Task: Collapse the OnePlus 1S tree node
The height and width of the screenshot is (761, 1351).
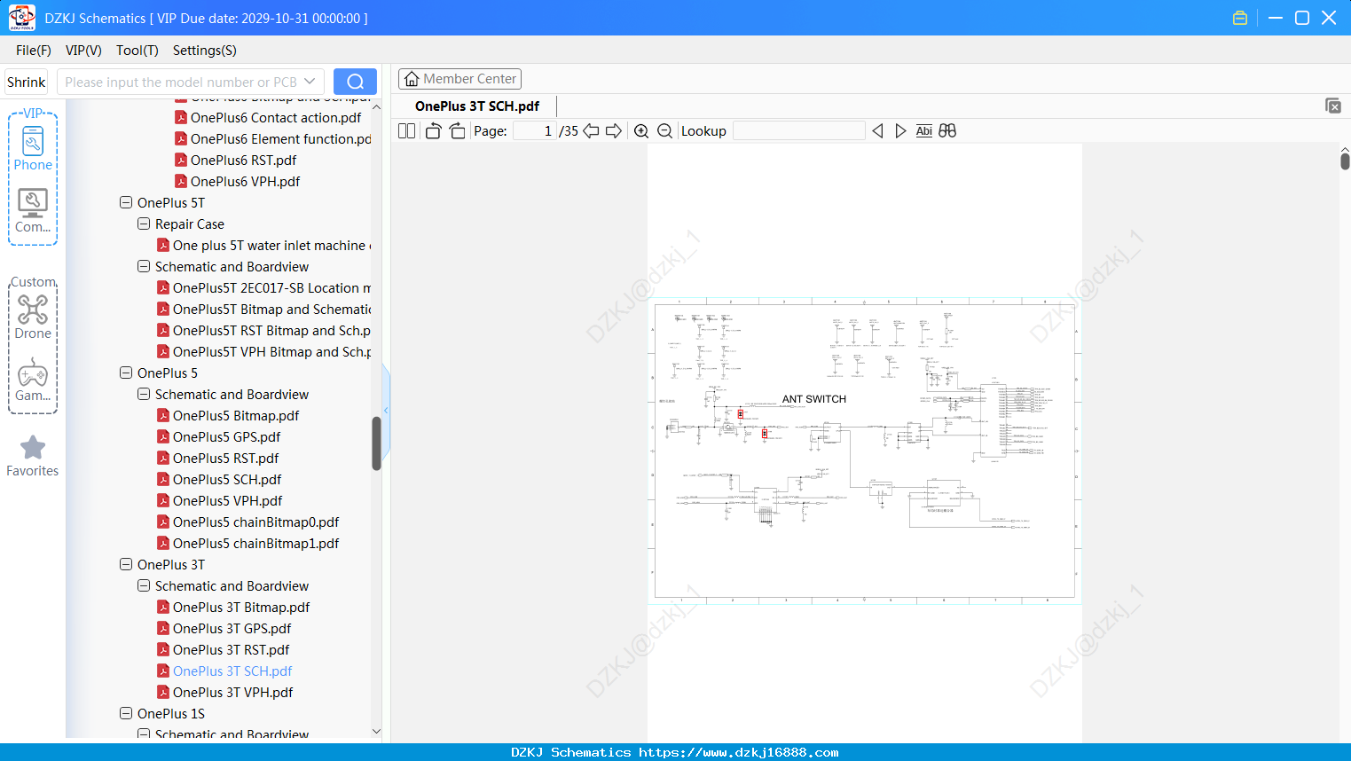Action: [126, 713]
